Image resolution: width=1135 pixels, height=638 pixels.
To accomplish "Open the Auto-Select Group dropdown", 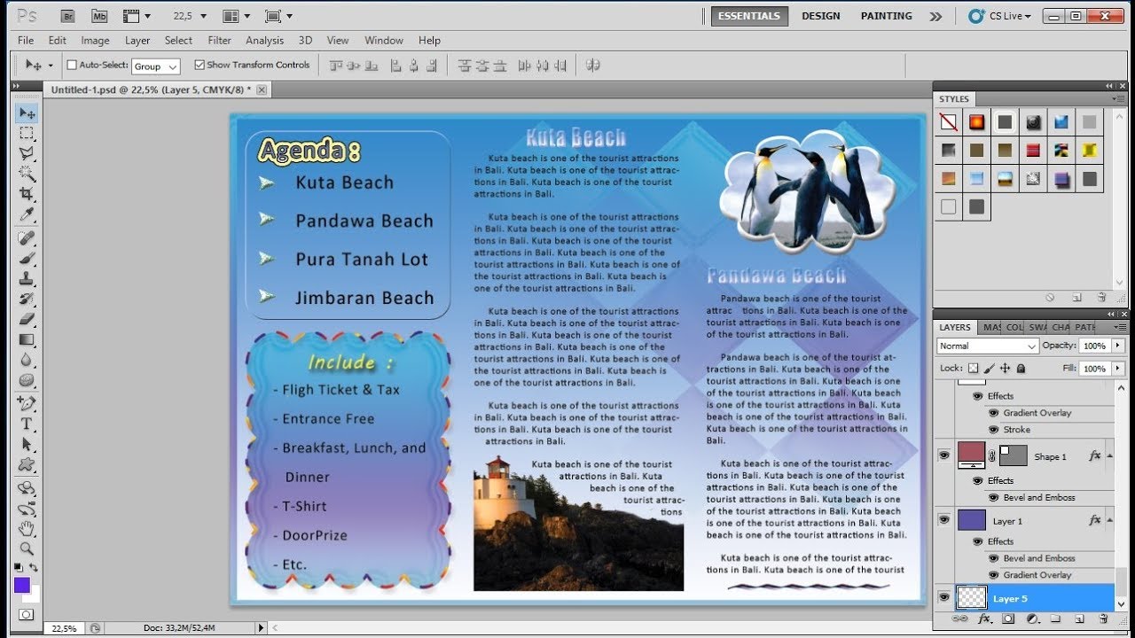I will tap(156, 66).
